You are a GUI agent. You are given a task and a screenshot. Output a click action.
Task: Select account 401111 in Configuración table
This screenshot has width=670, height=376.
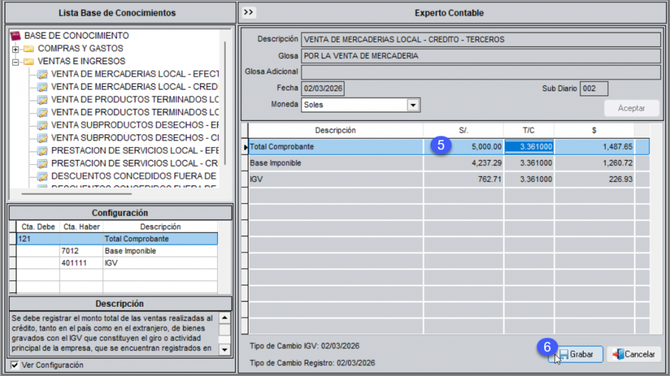pyautogui.click(x=81, y=263)
